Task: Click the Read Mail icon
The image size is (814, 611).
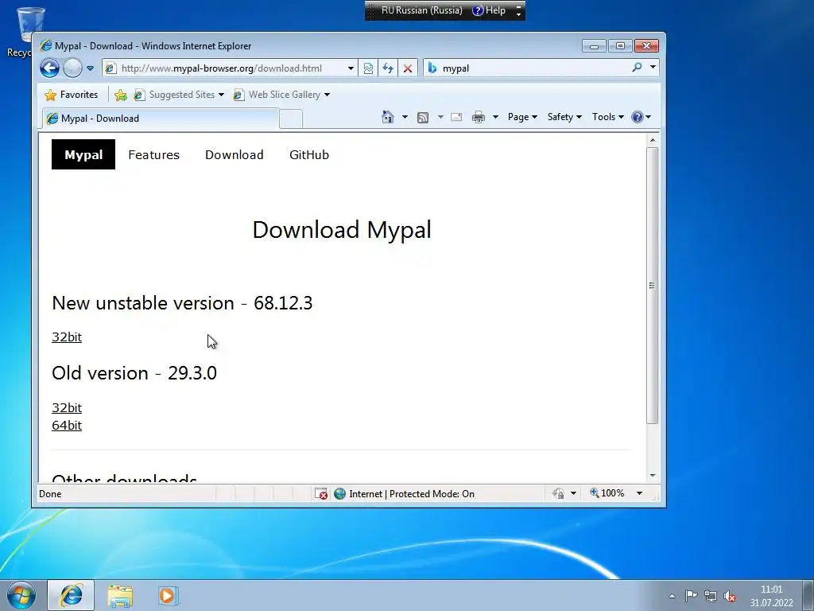Action: pos(456,117)
